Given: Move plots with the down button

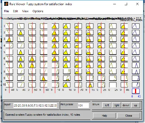Looking at the screenshot, I should 126,105.
